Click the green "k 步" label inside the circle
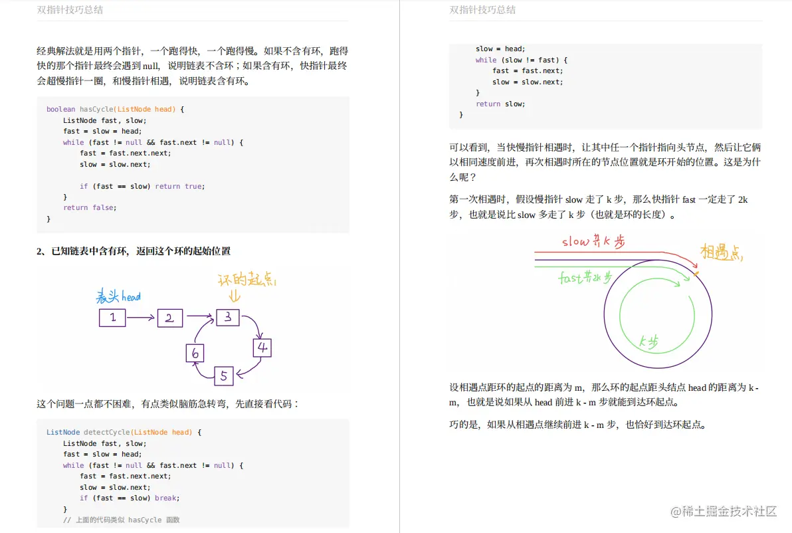This screenshot has height=533, width=792. 648,342
